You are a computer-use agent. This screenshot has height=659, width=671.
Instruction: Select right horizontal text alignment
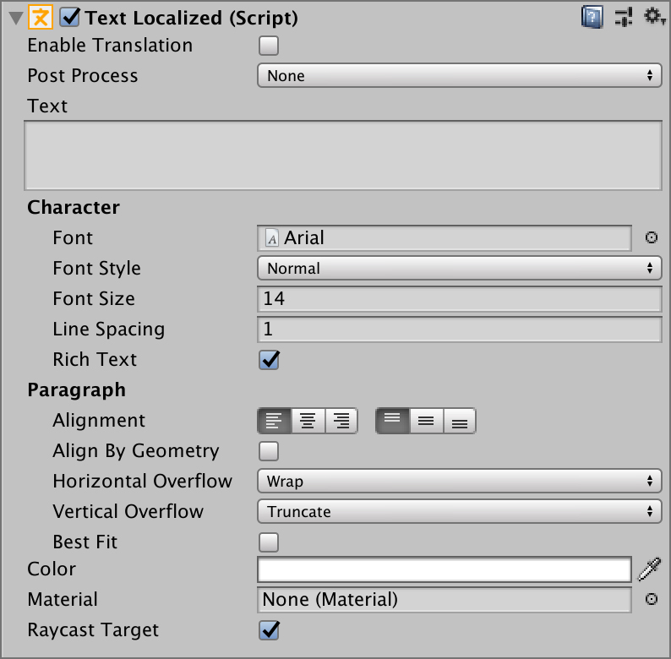341,421
